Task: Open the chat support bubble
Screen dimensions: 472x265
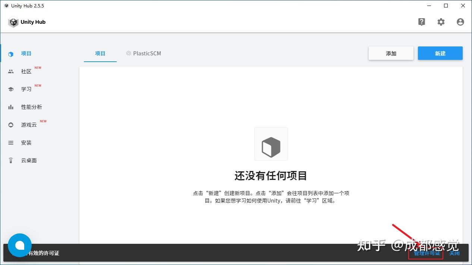Action: [x=19, y=245]
